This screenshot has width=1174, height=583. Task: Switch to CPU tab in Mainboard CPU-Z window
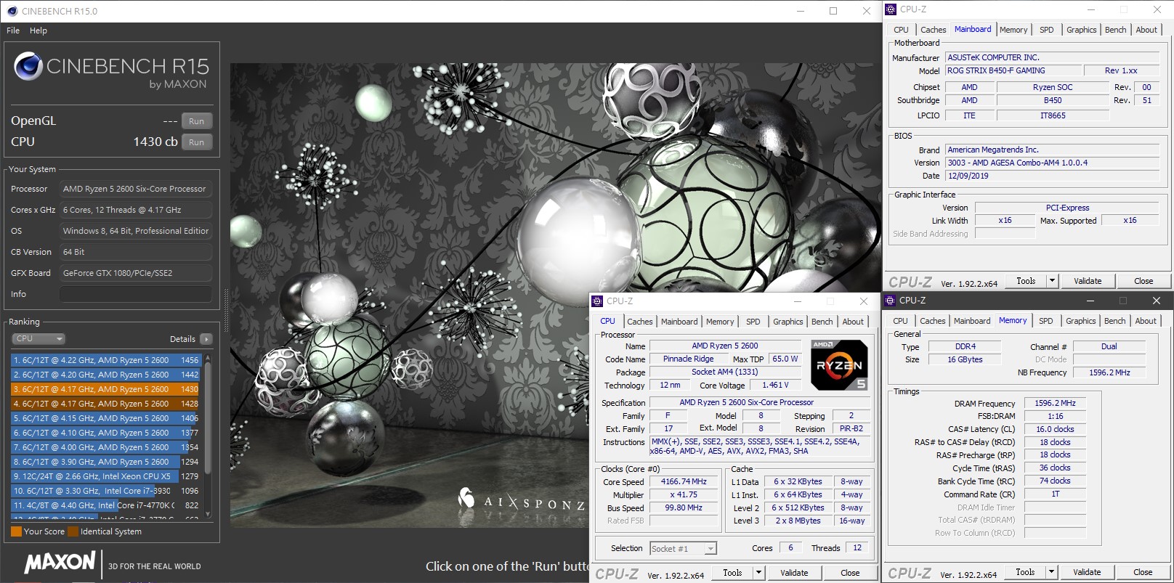pyautogui.click(x=901, y=30)
